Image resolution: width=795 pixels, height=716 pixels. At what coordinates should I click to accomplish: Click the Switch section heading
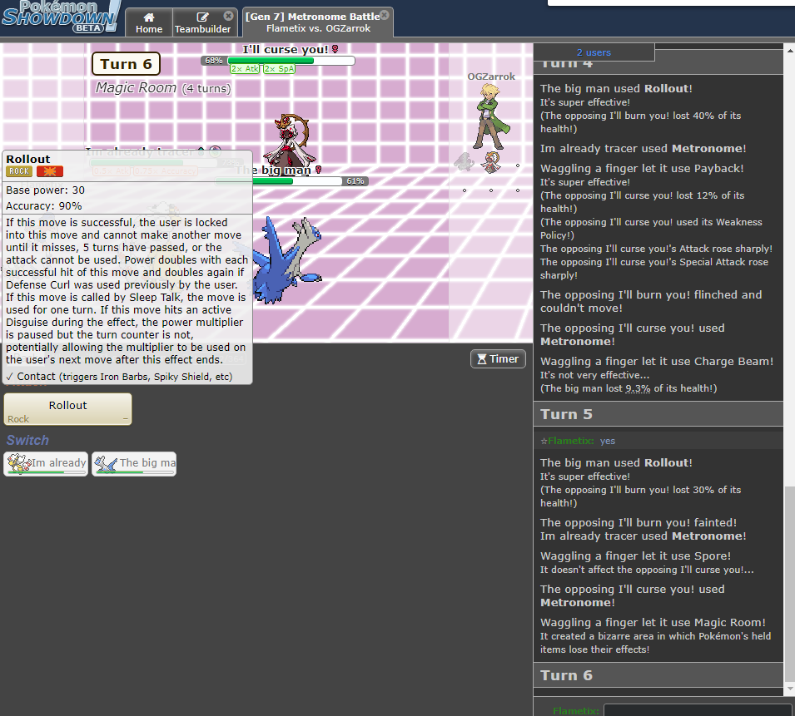coord(27,440)
